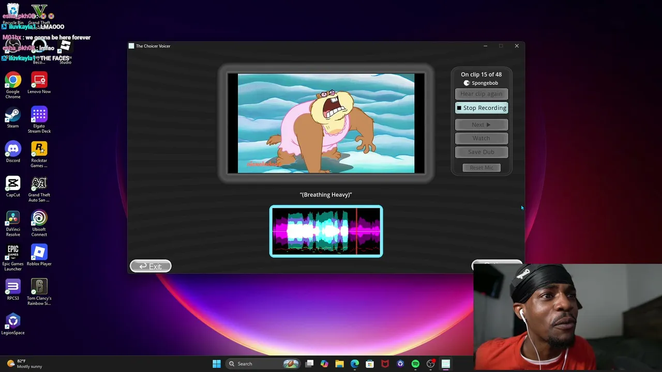Select Grand Theft Auto San Andreas icon
Viewport: 662px width, 372px height.
[x=39, y=189]
